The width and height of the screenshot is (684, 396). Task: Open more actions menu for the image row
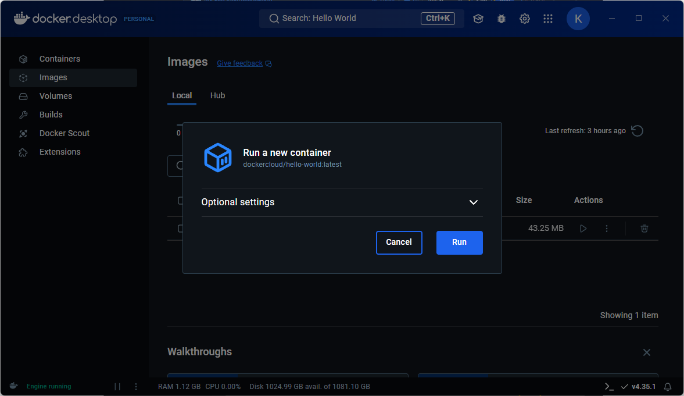coord(606,229)
